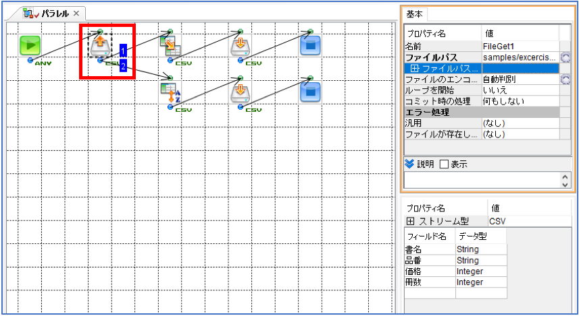
Task: Click the green Start component icon
Action: 30,46
